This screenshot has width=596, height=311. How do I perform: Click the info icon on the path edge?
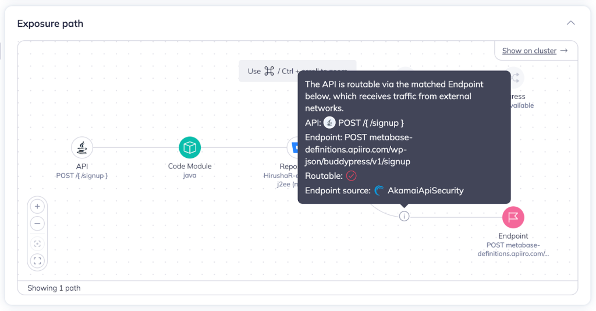click(404, 216)
